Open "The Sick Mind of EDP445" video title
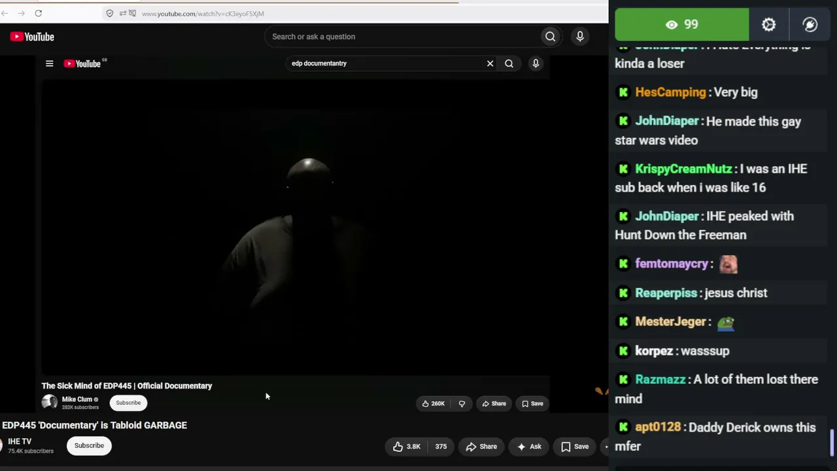This screenshot has height=471, width=837. point(127,386)
